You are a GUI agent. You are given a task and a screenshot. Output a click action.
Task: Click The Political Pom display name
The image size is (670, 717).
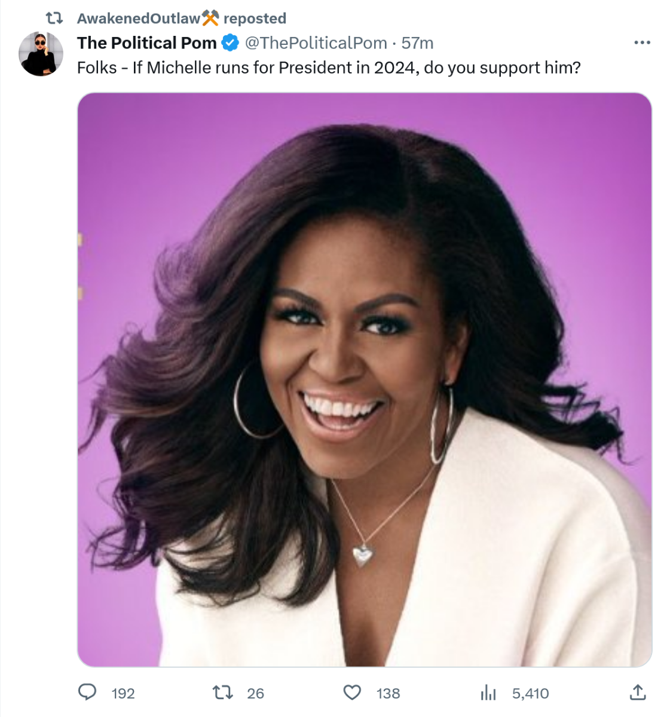146,43
